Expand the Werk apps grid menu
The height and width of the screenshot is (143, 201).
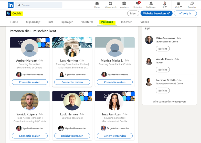(178, 5)
